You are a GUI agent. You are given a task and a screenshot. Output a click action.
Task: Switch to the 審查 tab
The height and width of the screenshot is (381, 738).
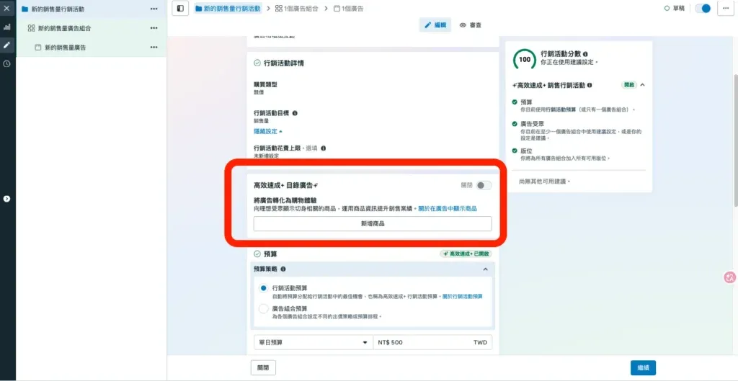click(x=471, y=25)
